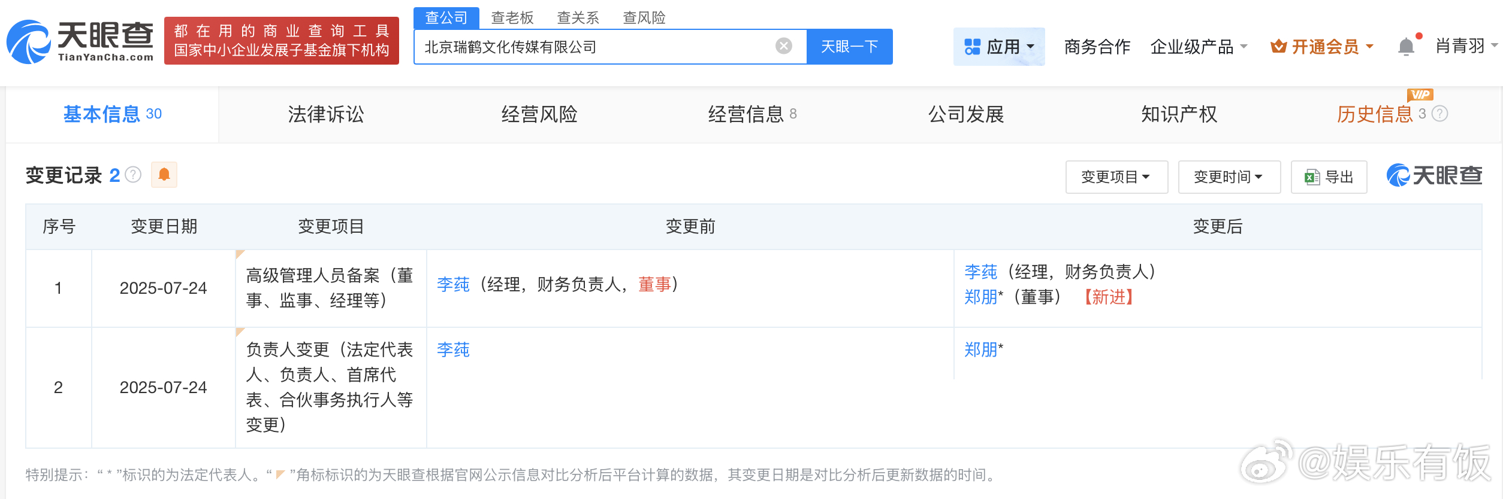Click the 【新进】 tag in row 1
This screenshot has height=499, width=1503.
(x=1109, y=297)
